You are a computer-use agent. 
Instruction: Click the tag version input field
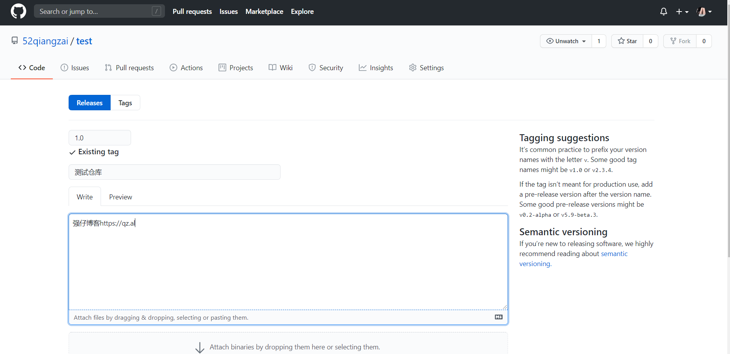click(x=99, y=138)
